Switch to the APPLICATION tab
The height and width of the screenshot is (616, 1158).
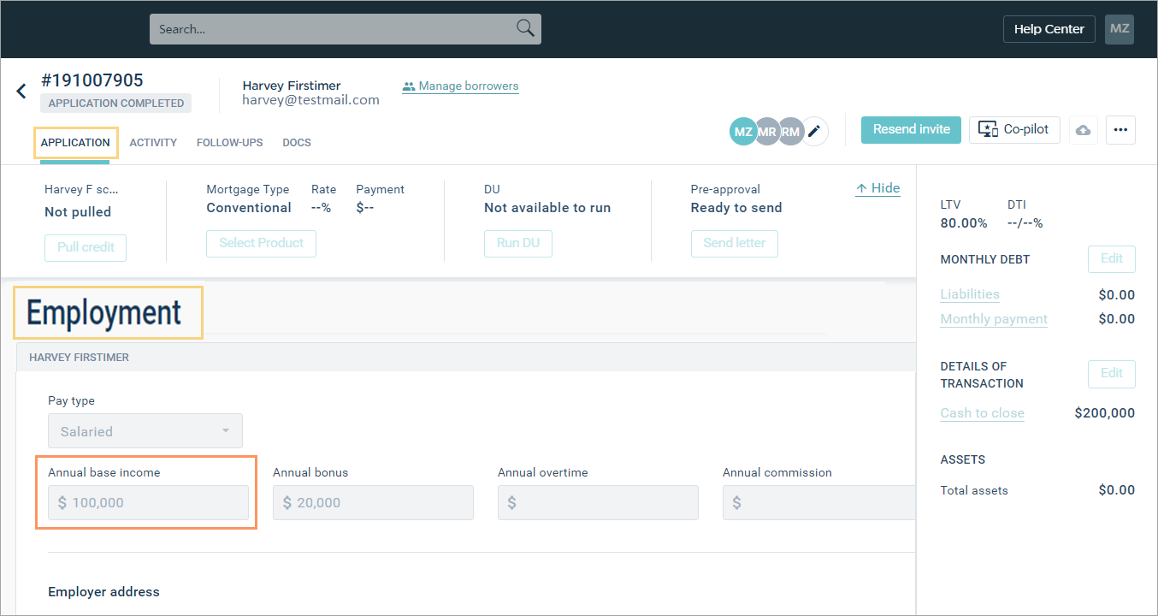(x=75, y=143)
